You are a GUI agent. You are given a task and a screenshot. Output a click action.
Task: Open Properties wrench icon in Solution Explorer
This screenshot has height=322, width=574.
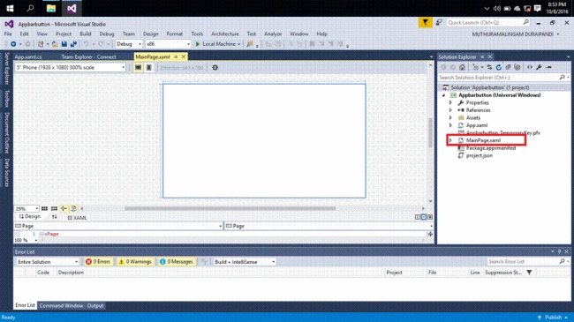click(539, 67)
